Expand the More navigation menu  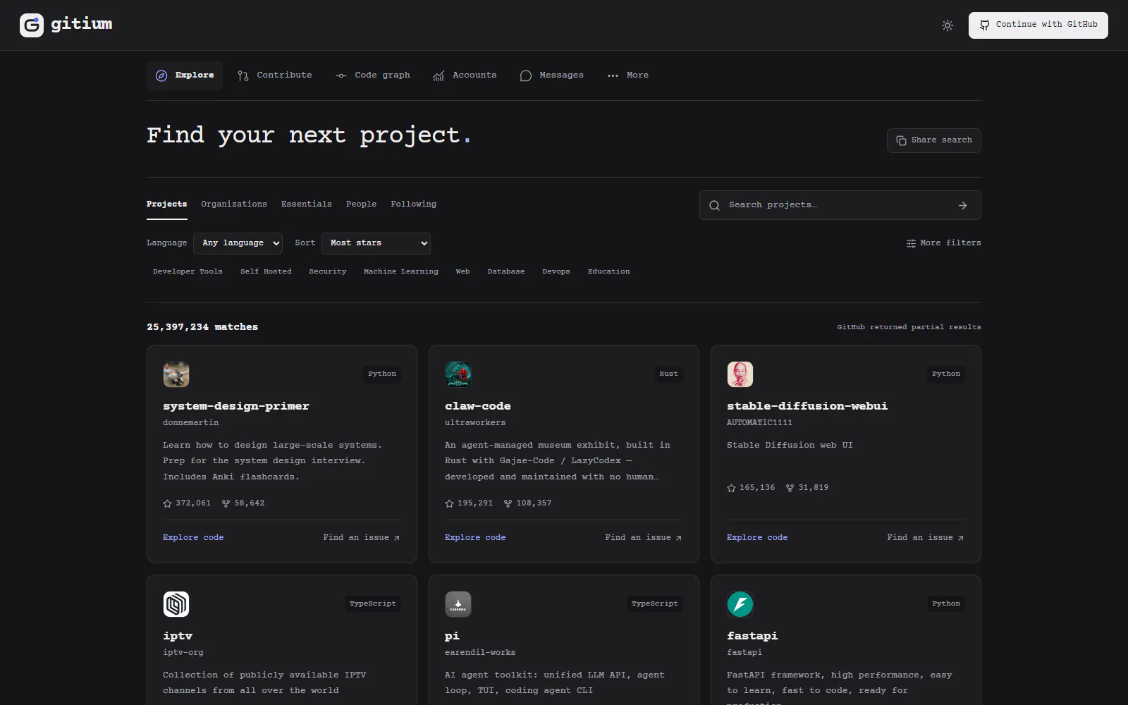click(628, 75)
